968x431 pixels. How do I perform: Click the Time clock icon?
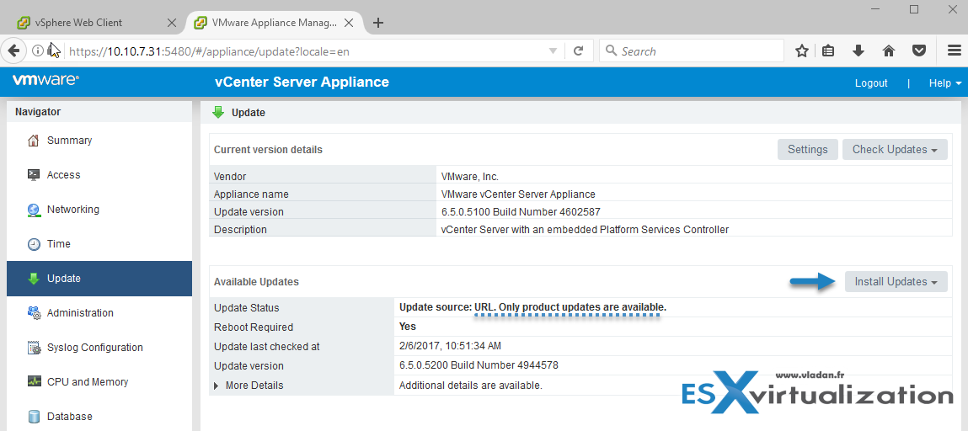[x=34, y=244]
